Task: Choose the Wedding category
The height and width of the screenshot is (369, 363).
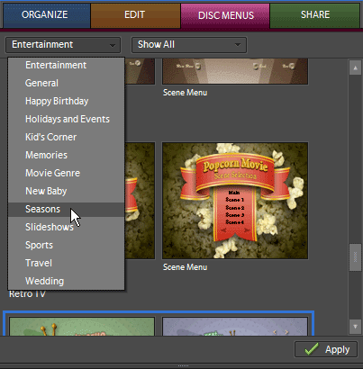Action: [66, 281]
